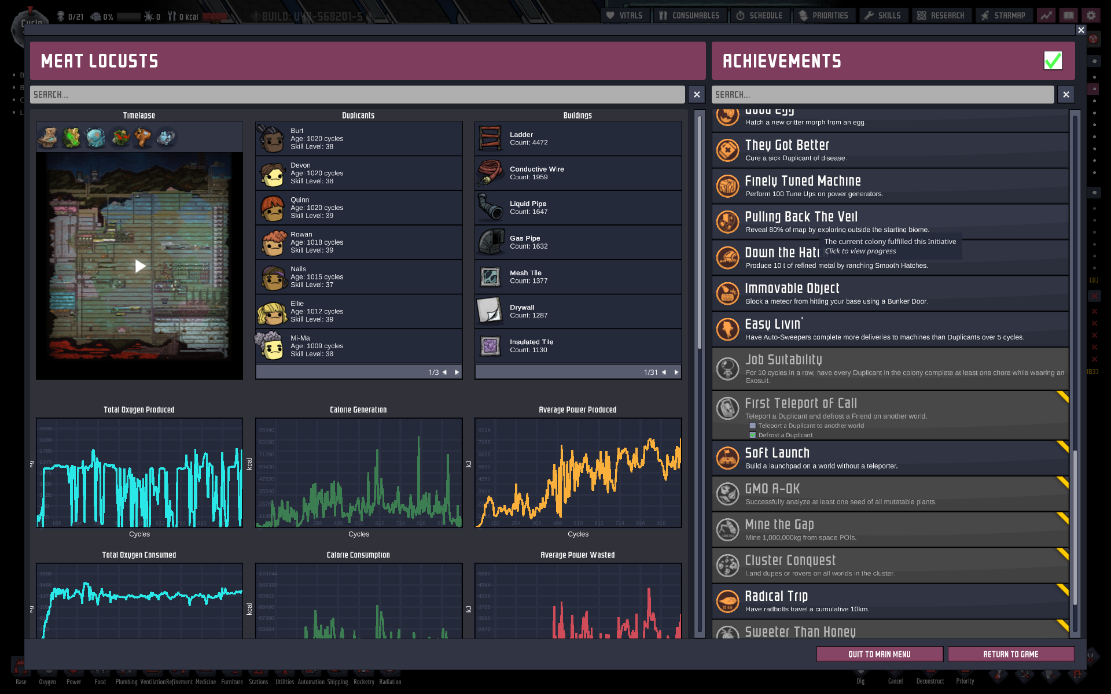
Task: Go to next page of Duplicants list
Action: (x=457, y=372)
